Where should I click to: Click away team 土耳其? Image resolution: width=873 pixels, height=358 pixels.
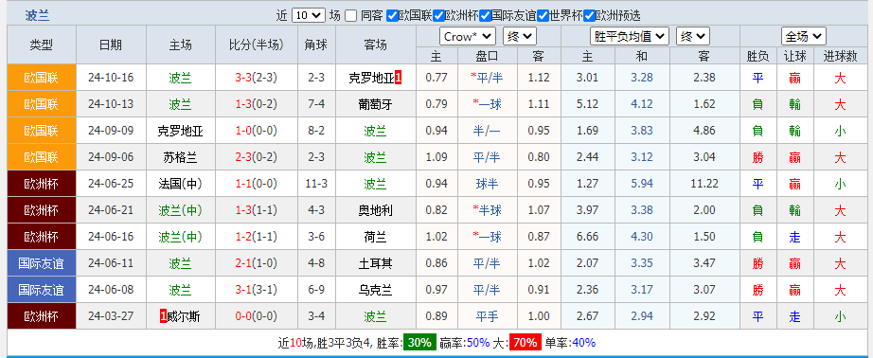tap(376, 263)
